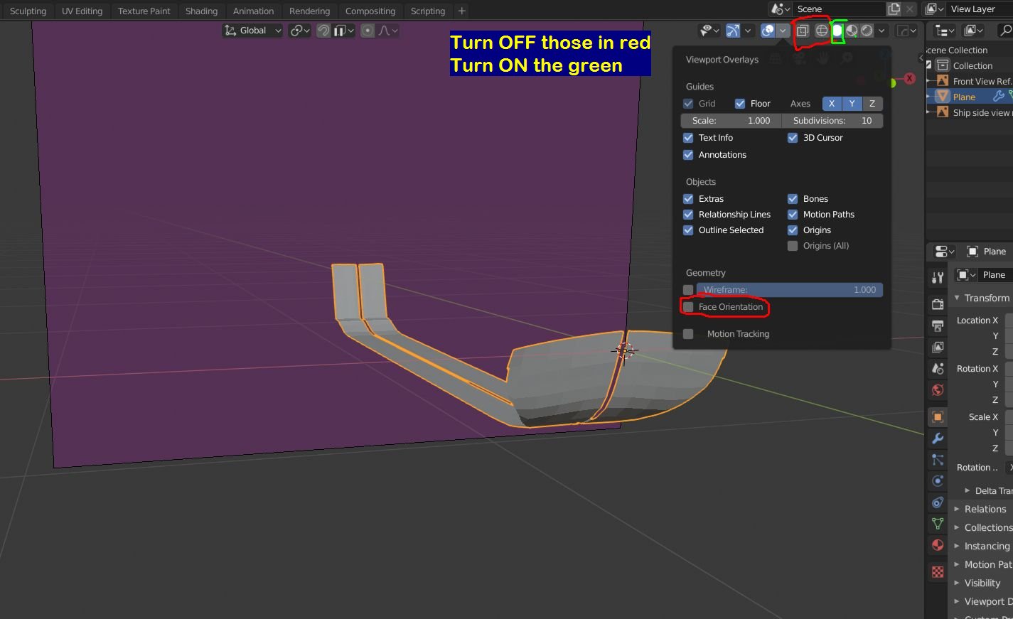Toggle the Z axis guide button
This screenshot has height=619, width=1013.
tap(872, 104)
